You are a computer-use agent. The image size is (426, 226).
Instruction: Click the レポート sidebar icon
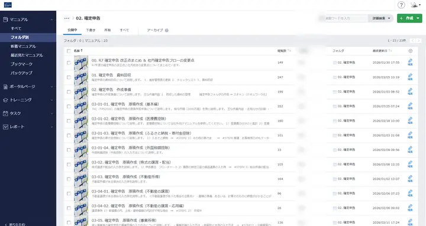click(x=5, y=127)
